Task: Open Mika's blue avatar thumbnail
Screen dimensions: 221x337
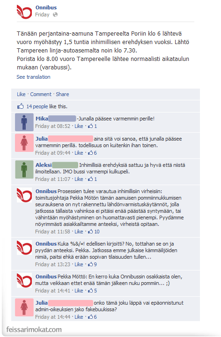Action: point(24,122)
